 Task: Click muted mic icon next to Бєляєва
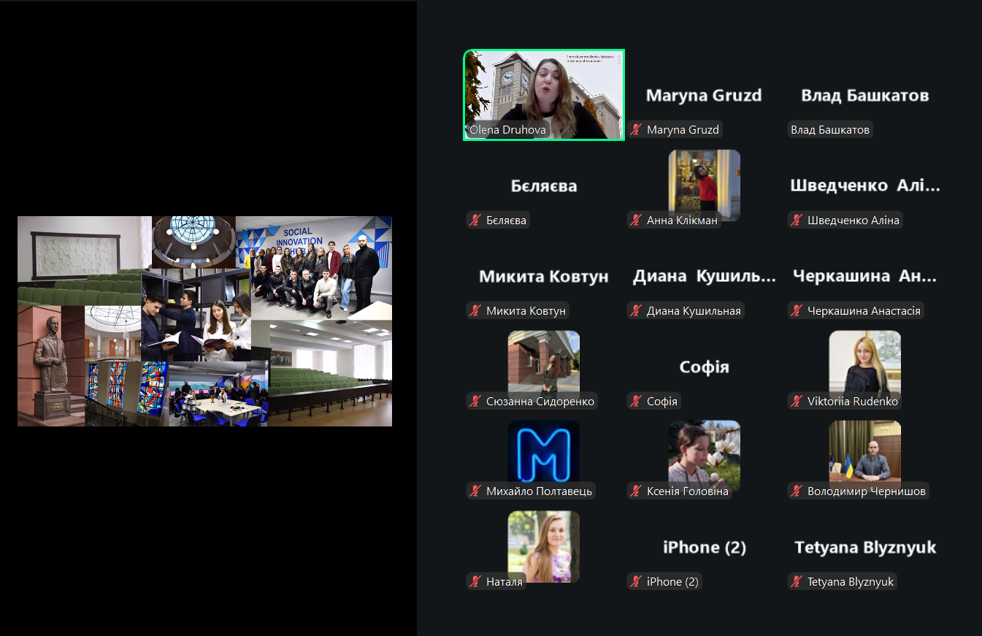click(x=475, y=221)
